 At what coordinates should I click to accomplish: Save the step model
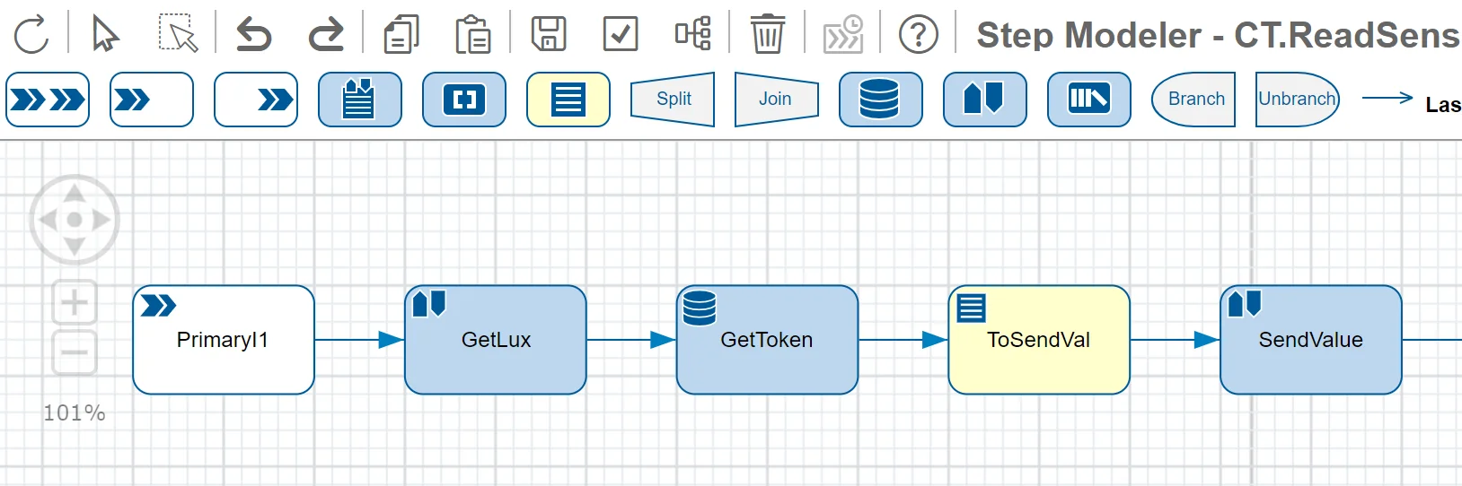click(549, 34)
